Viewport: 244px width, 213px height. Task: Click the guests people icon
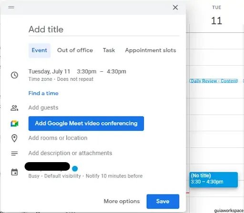point(14,108)
